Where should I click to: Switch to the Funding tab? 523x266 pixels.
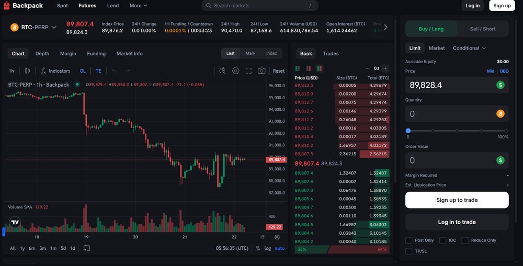click(x=96, y=53)
